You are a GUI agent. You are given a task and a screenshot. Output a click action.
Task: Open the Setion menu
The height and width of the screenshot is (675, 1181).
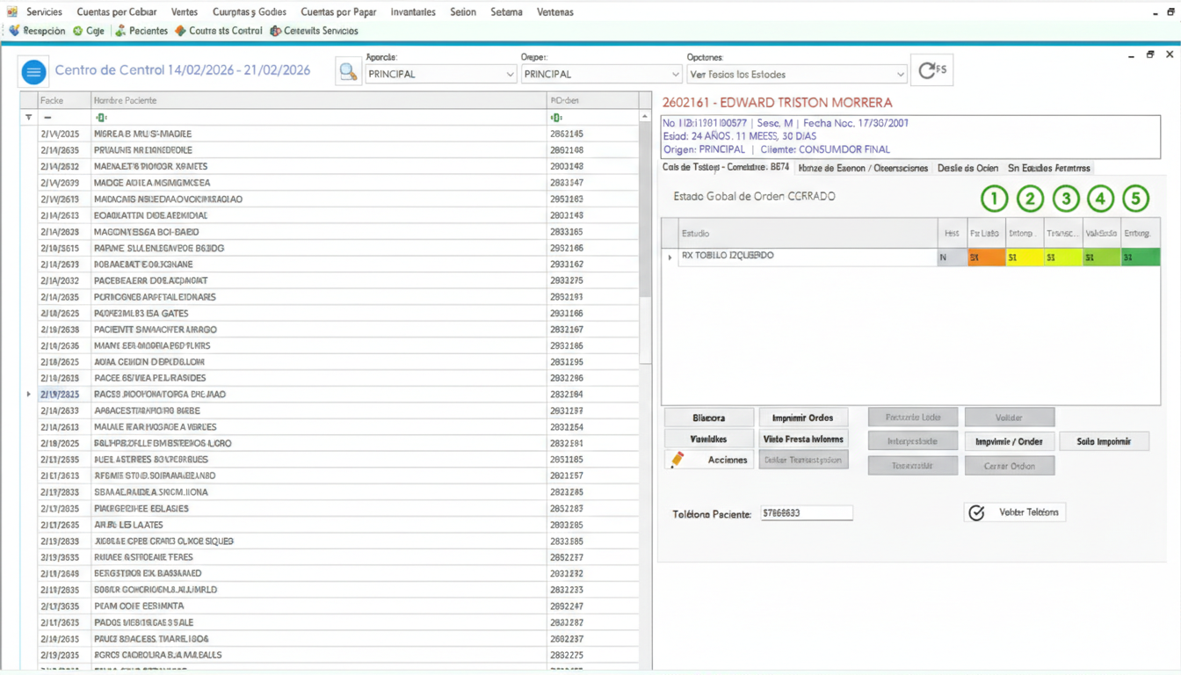[463, 12]
